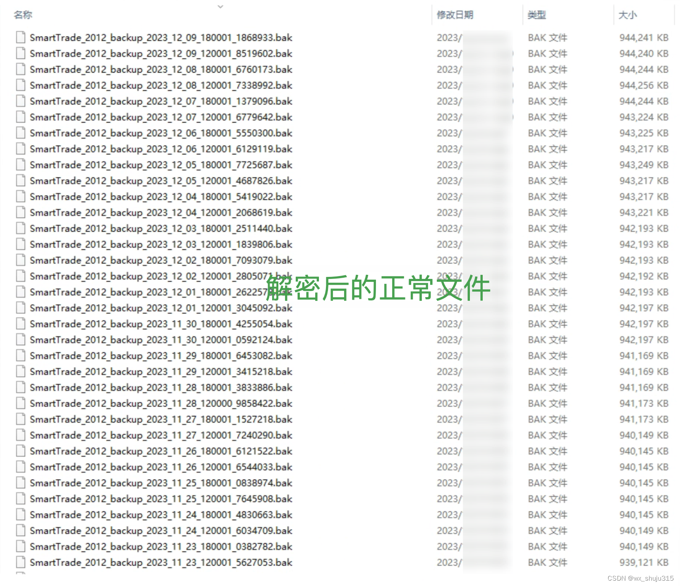The height and width of the screenshot is (586, 680).
Task: Select file icon of backup 12_02_180001_7093079.bak
Action: (21, 260)
